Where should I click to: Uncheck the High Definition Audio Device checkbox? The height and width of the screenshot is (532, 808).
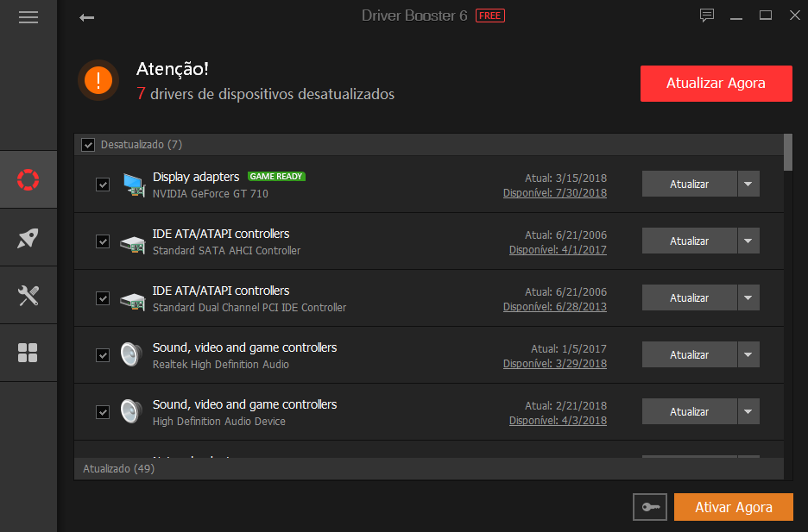tap(103, 412)
